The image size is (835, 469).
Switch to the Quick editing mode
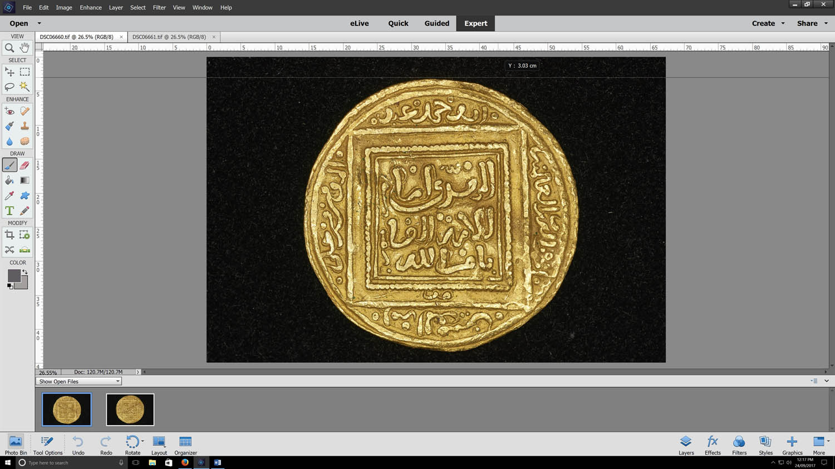pos(398,23)
